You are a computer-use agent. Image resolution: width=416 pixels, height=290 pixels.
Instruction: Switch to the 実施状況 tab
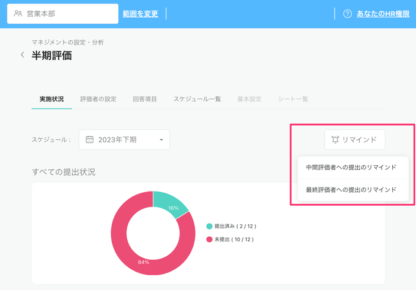click(x=52, y=99)
